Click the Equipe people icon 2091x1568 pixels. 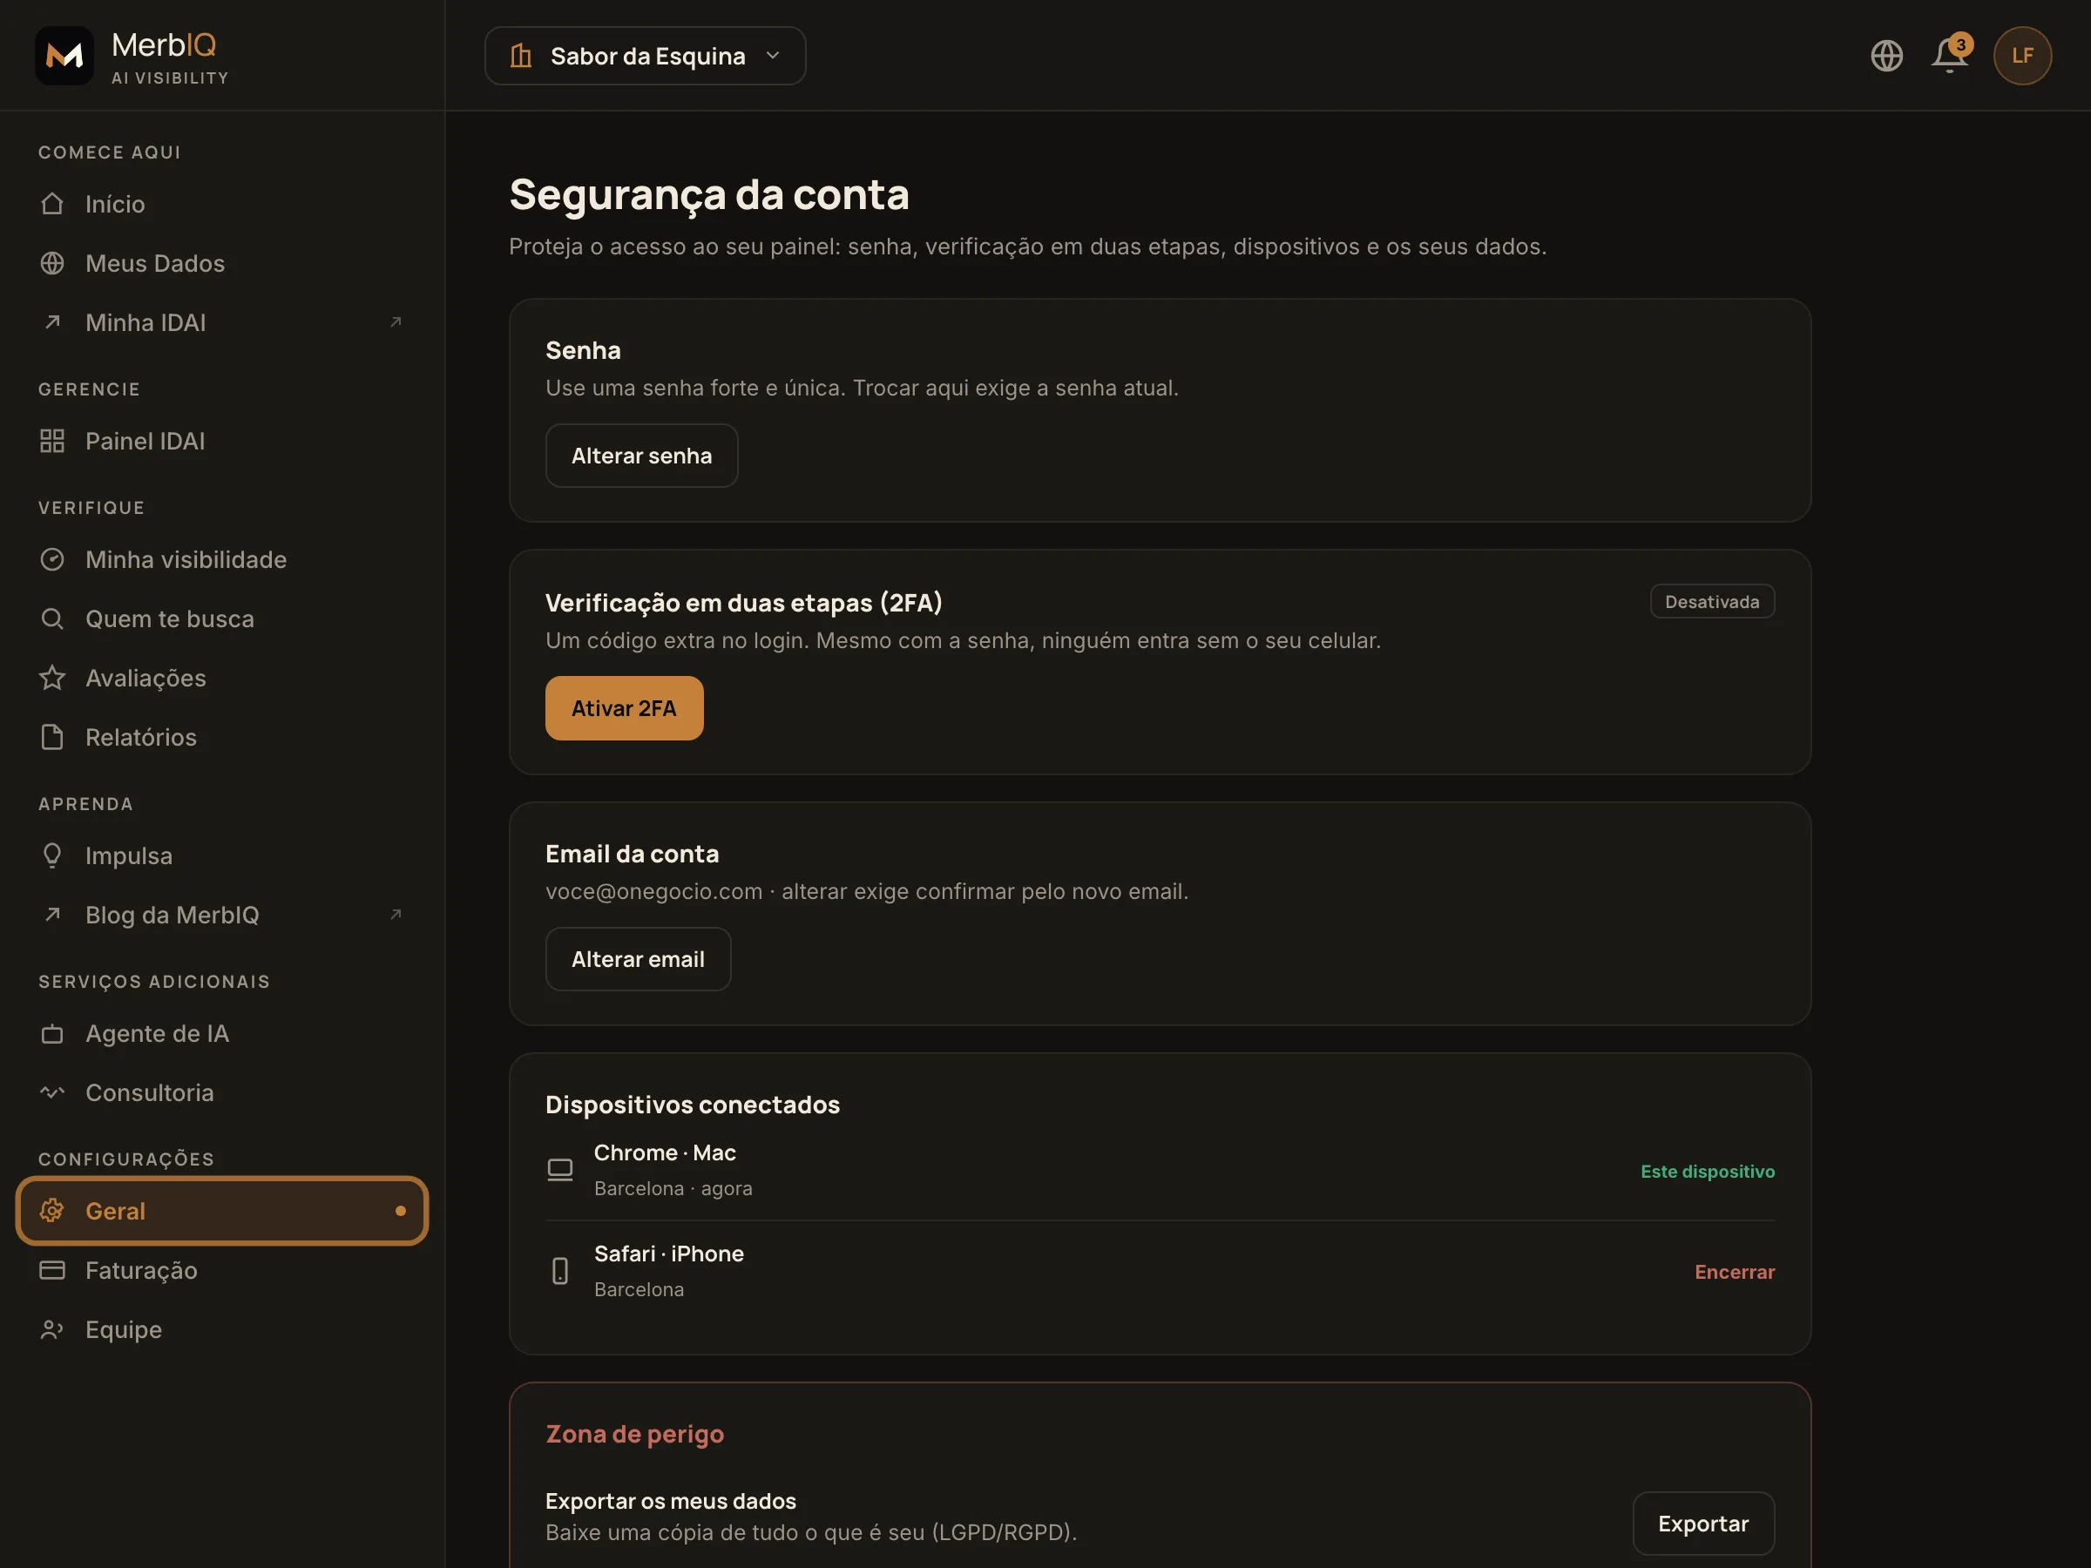pyautogui.click(x=52, y=1330)
